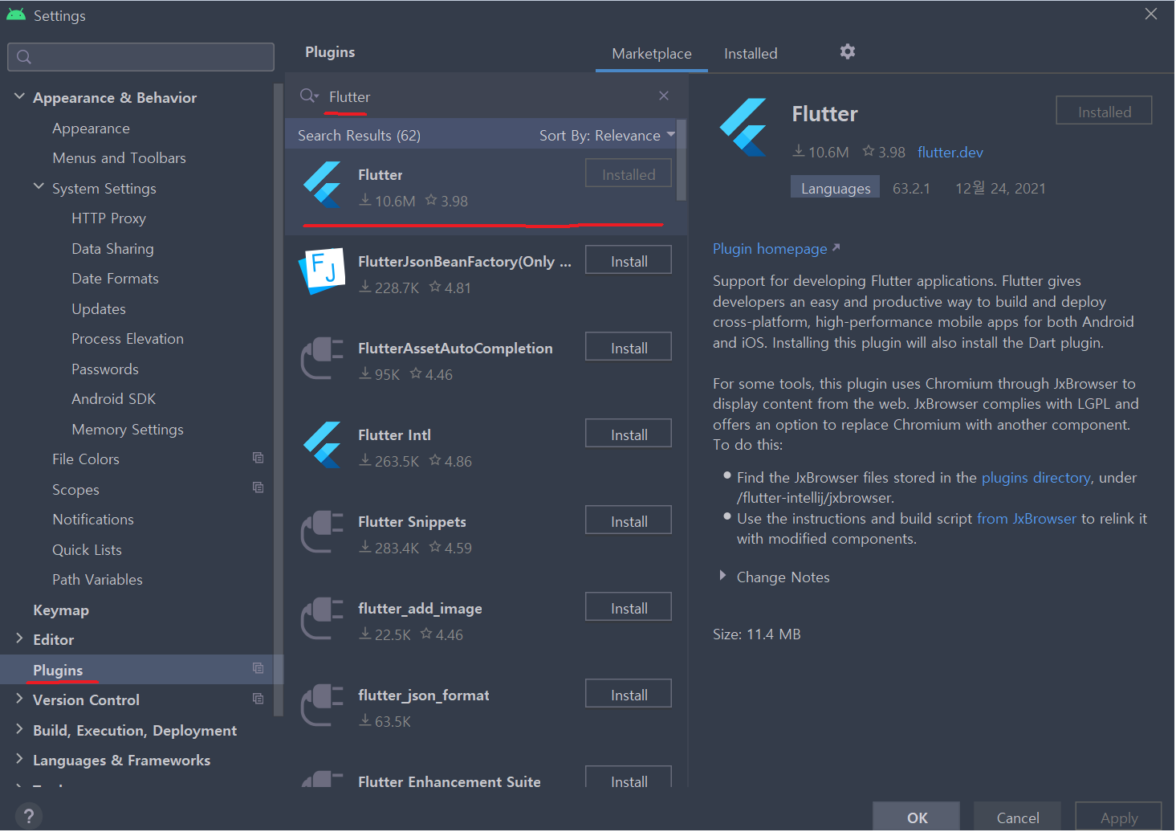This screenshot has width=1176, height=832.
Task: Open the Notifications settings page
Action: click(93, 520)
